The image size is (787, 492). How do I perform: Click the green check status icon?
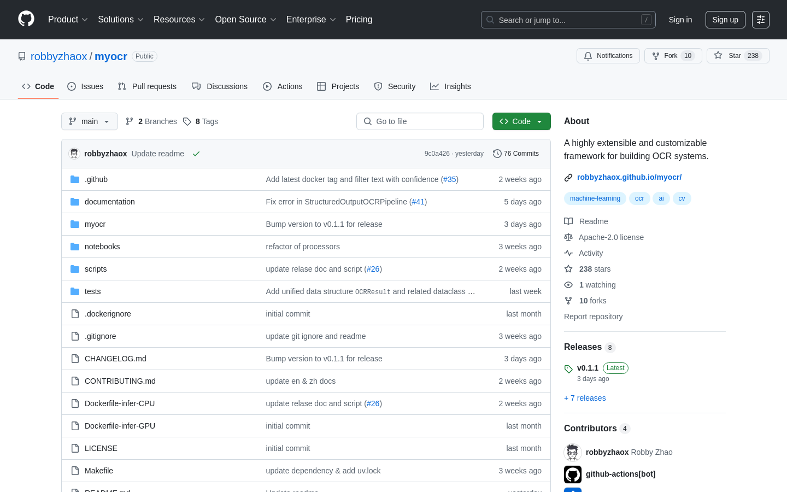coord(196,154)
